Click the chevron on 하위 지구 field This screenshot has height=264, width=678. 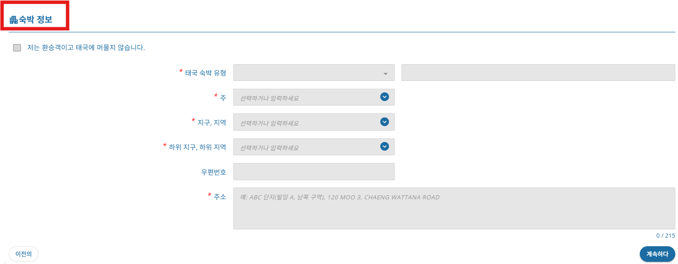pyautogui.click(x=384, y=147)
